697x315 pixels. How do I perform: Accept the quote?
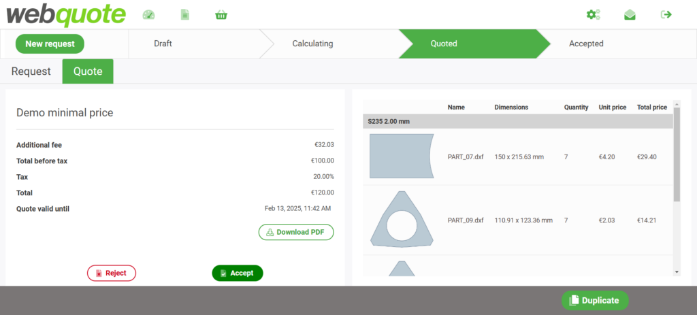point(238,273)
